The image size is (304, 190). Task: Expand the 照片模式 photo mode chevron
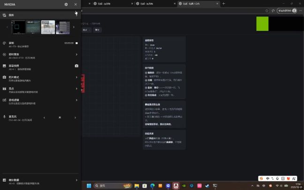76,77
